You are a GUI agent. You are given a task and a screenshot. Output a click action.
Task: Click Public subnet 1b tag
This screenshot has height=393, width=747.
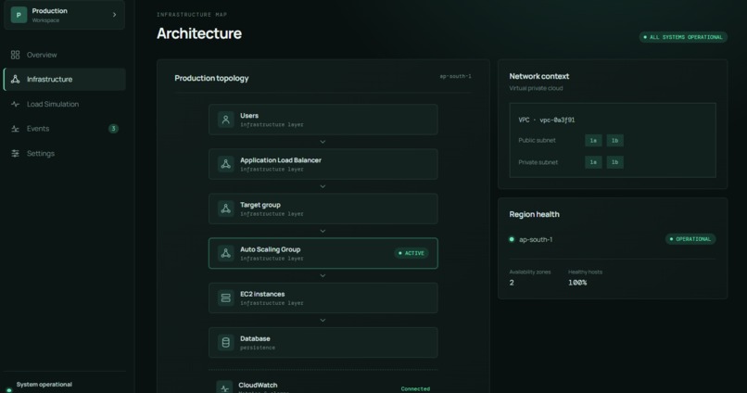click(x=615, y=141)
